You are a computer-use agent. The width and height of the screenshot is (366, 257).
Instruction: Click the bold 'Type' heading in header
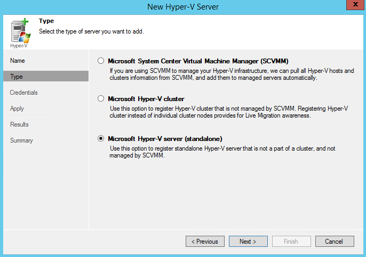coord(46,21)
